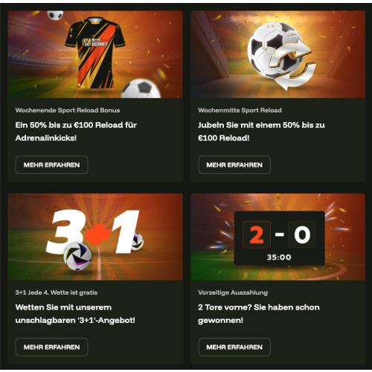This screenshot has width=372, height=372.
Task: Open the soccer ball reload arrows image
Action: click(x=278, y=54)
